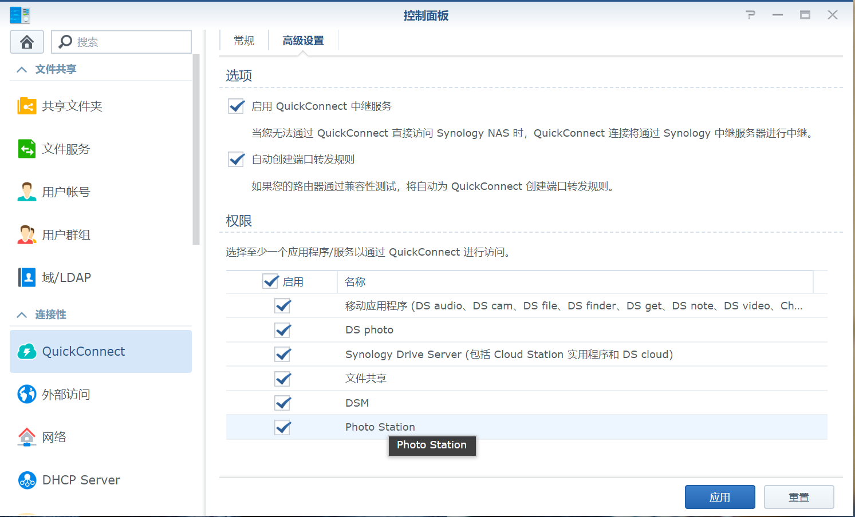
Task: Open 用户群组 user group icon
Action: click(x=27, y=234)
